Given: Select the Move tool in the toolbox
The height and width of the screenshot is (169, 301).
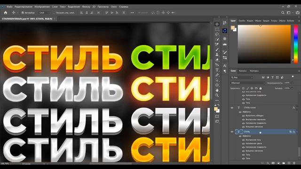Looking at the screenshot, I should pyautogui.click(x=217, y=24).
